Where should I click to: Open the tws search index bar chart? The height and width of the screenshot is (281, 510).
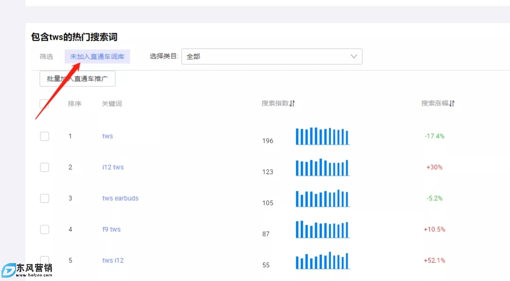pos(323,136)
